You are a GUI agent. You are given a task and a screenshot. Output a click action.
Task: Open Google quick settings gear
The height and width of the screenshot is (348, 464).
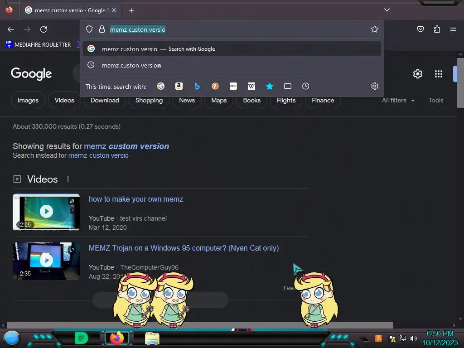tap(417, 74)
